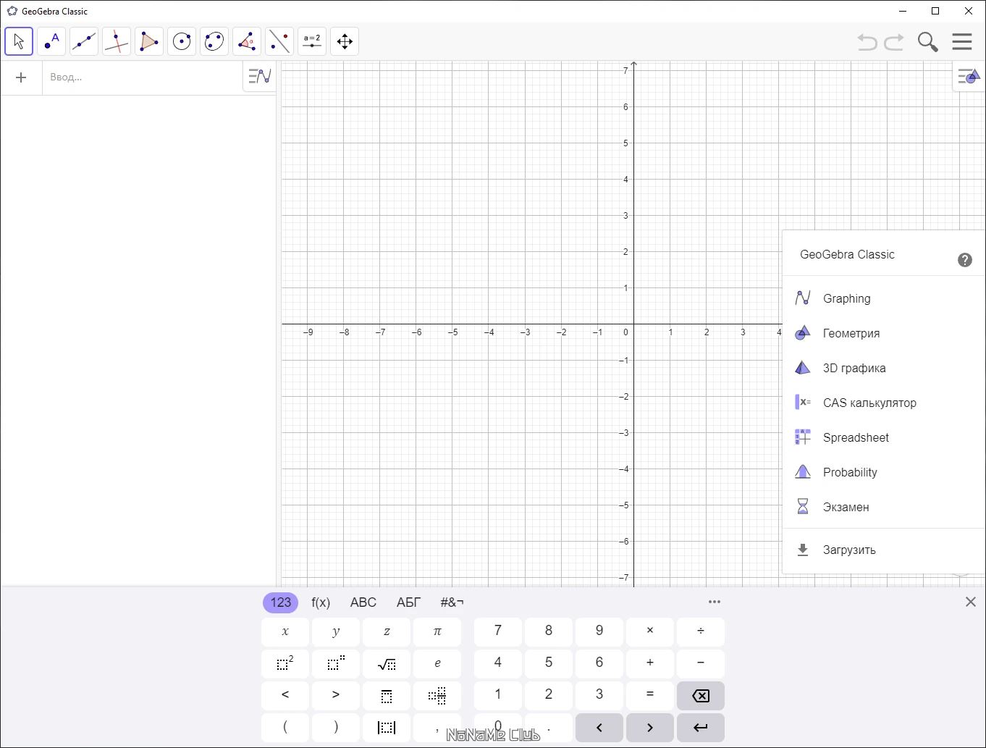This screenshot has height=748, width=986.
Task: Close the virtual keyboard
Action: click(x=971, y=602)
